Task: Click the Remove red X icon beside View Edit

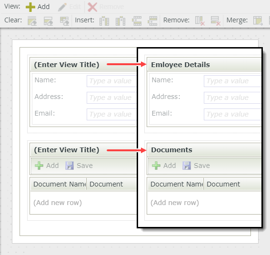Action: (92, 7)
